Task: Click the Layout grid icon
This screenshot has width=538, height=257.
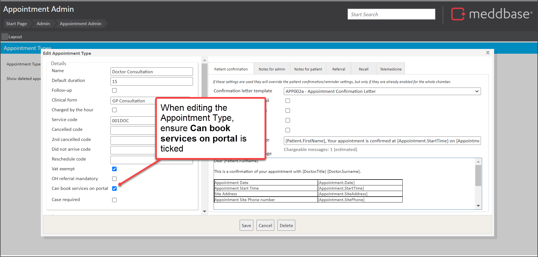Action: coord(5,37)
